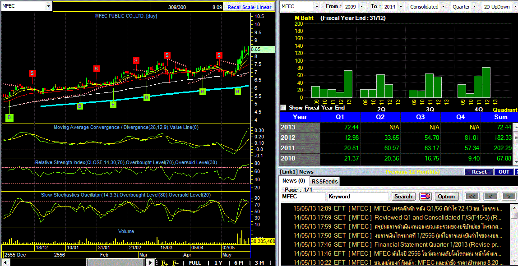Click the Recal Scale-Linear button

pyautogui.click(x=250, y=7)
